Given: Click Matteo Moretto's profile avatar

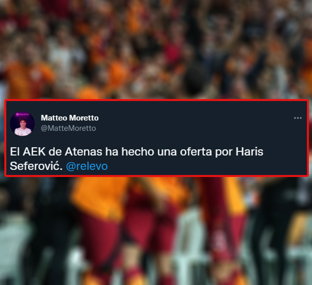Looking at the screenshot, I should (22, 124).
